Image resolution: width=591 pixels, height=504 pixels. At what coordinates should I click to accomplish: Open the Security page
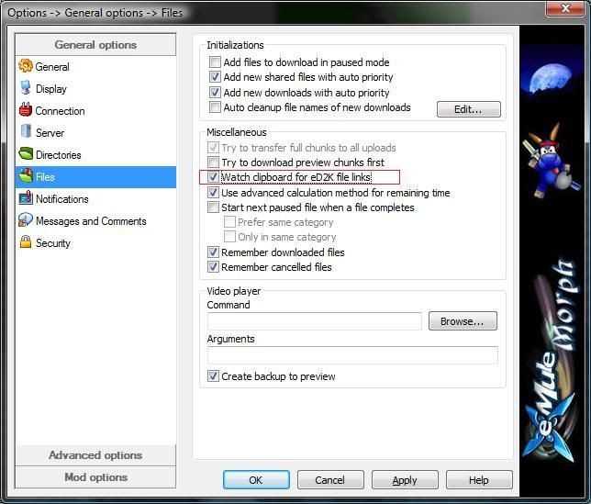[x=95, y=243]
